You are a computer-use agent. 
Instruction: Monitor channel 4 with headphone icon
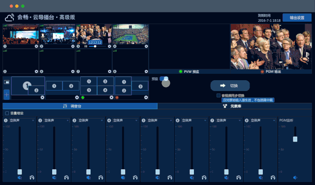point(135,178)
